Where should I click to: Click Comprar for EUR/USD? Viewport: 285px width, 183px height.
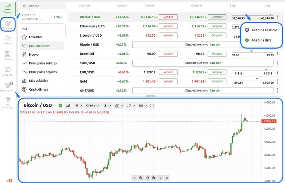[x=217, y=72]
